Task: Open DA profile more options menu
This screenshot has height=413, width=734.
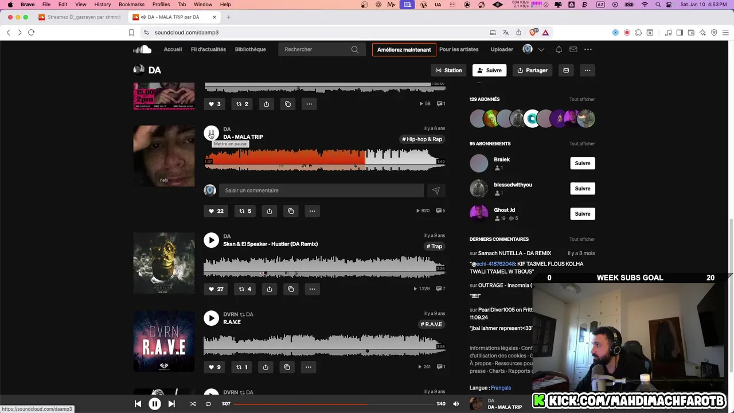Action: pyautogui.click(x=587, y=70)
